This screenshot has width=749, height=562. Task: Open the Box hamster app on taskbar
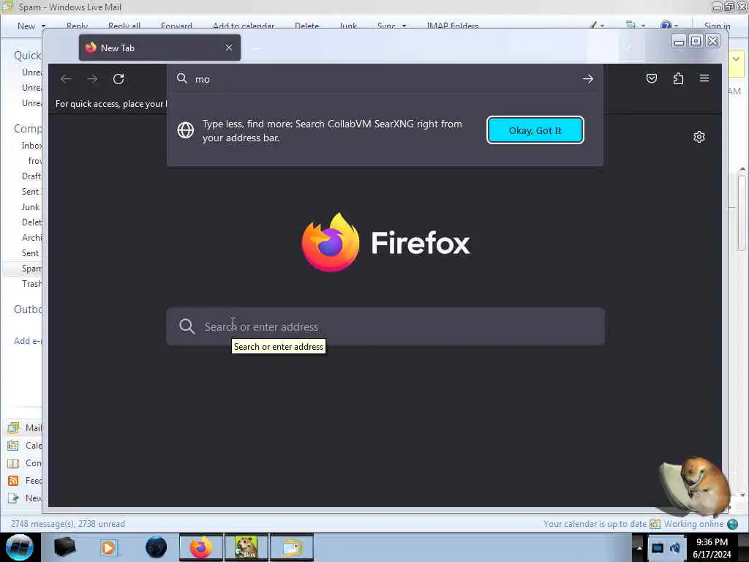coord(246,547)
